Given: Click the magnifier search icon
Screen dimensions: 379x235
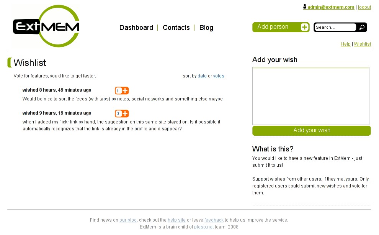Looking at the screenshot, I should (362, 27).
